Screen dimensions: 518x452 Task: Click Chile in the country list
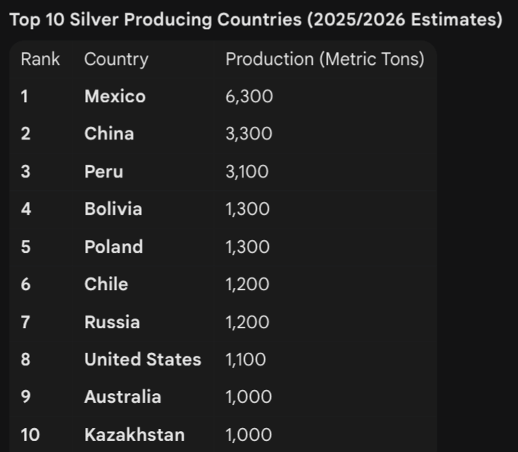pyautogui.click(x=106, y=284)
